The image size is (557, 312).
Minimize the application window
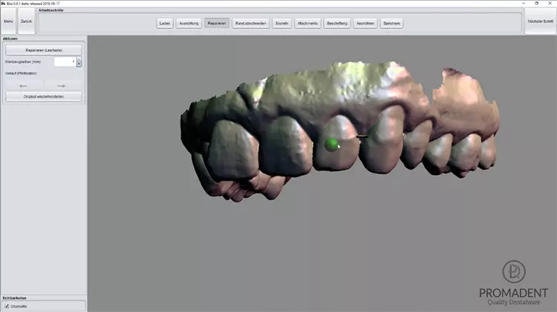(524, 3)
